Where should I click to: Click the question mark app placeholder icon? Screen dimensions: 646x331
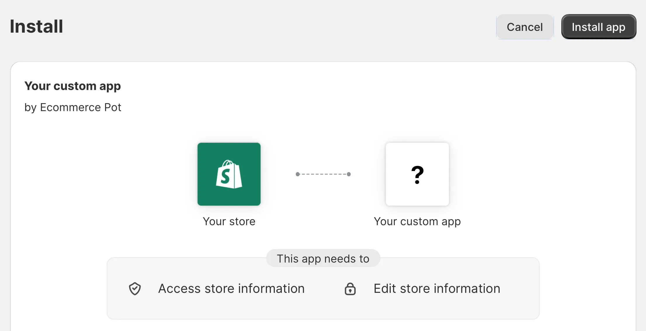pyautogui.click(x=417, y=174)
